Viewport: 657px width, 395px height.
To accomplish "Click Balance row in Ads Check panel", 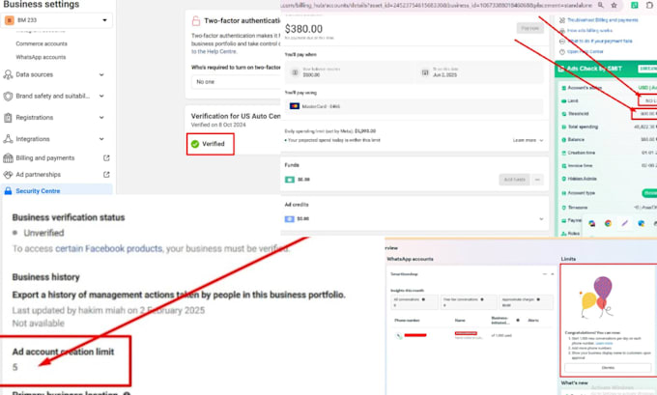I will tap(610, 139).
